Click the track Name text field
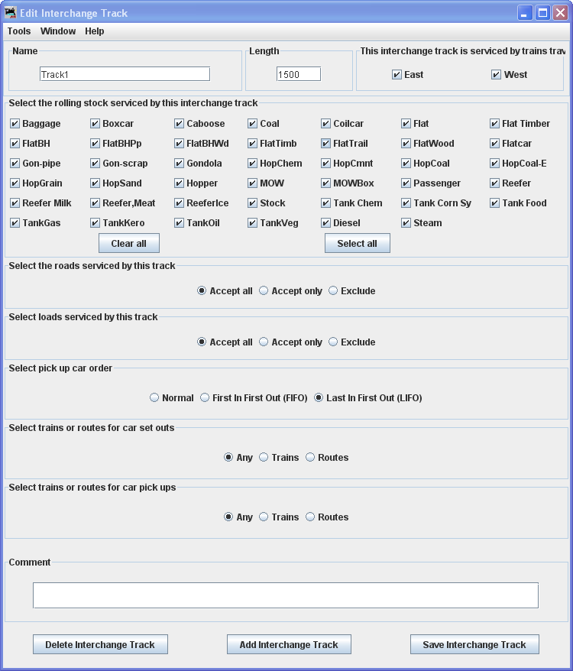The height and width of the screenshot is (671, 573). 125,74
